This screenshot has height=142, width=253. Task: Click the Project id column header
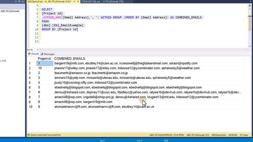click(44, 59)
